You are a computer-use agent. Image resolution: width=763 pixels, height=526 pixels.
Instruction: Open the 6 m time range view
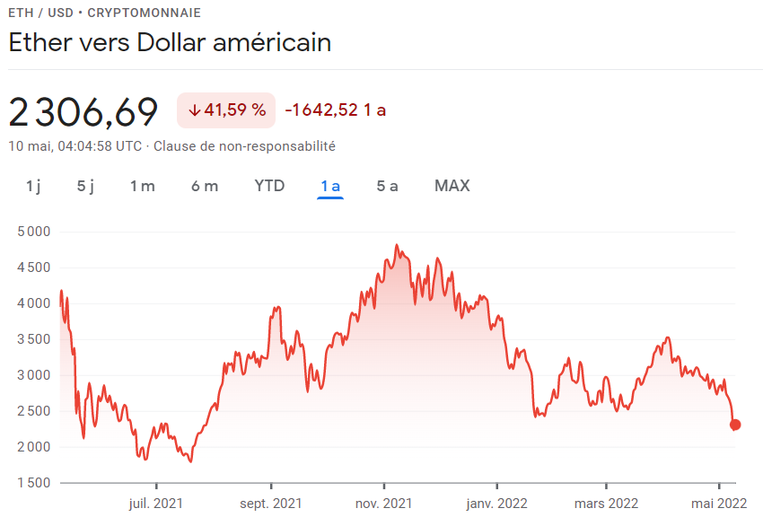click(205, 186)
